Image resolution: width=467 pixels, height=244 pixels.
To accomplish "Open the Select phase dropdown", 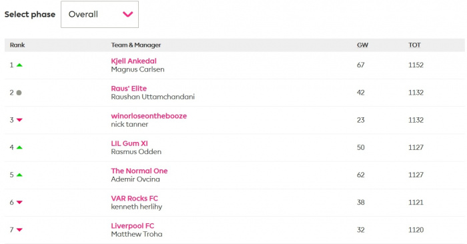I will (x=100, y=14).
